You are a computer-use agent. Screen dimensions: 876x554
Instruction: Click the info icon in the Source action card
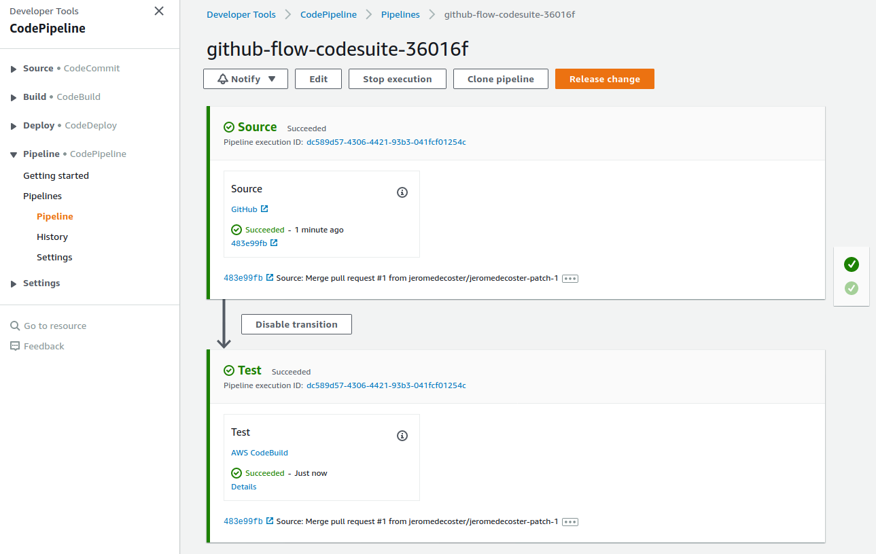(x=402, y=192)
